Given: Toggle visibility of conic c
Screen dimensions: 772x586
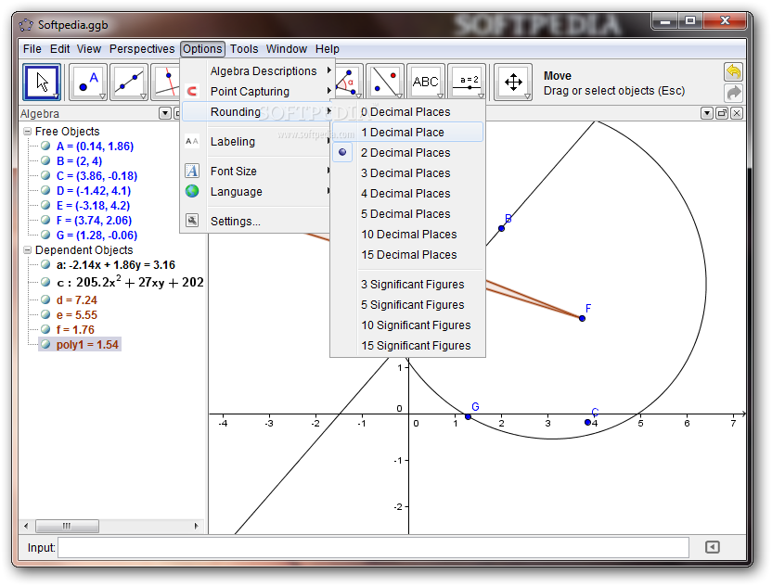Looking at the screenshot, I should [x=45, y=282].
